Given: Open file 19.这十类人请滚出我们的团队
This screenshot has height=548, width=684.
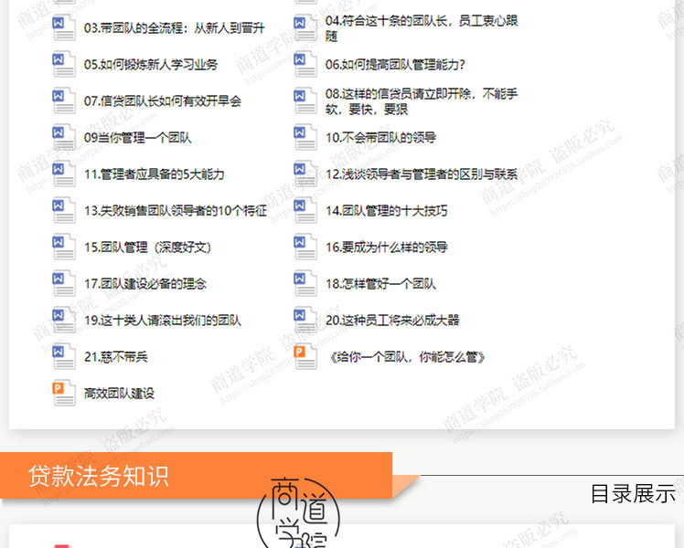Looking at the screenshot, I should [162, 321].
